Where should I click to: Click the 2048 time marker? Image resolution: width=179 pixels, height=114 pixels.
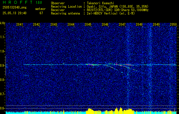point(139,25)
